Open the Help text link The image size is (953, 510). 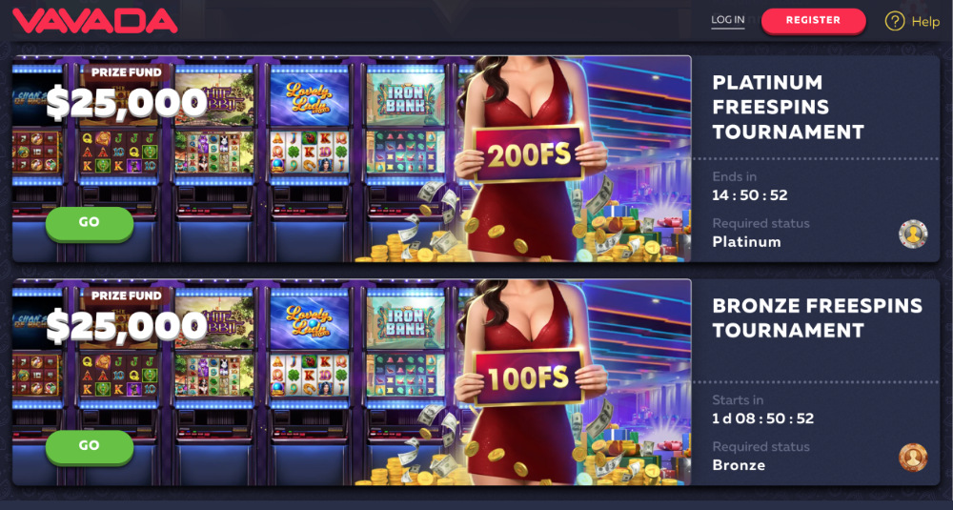925,22
